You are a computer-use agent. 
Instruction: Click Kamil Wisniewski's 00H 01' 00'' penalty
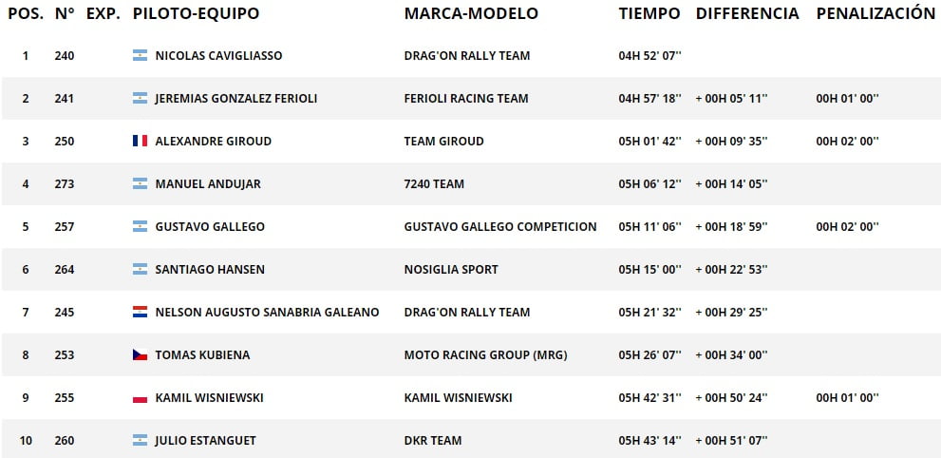point(847,398)
